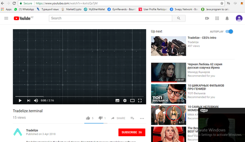Click the SHARE button
245x142 pixels.
(118, 118)
